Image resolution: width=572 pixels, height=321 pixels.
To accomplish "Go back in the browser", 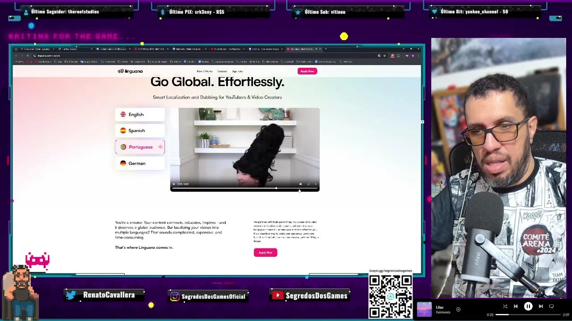I will pyautogui.click(x=16, y=56).
